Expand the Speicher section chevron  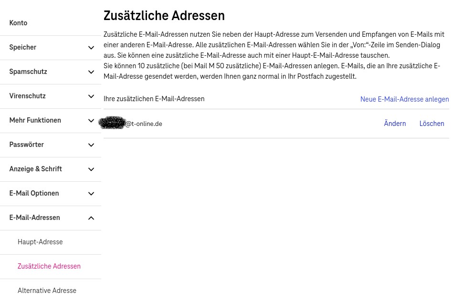pos(91,48)
